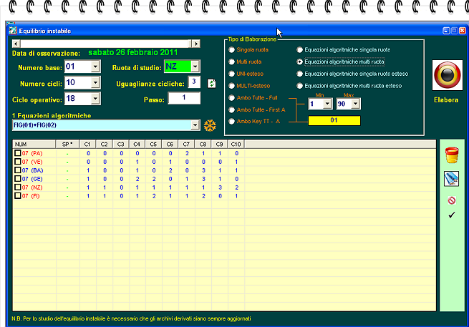Click the trash bin icon in the right panel
469x327 pixels.
point(451,156)
